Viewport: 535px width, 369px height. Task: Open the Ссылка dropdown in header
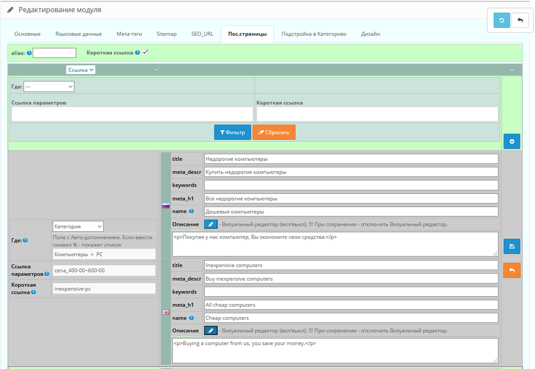(x=81, y=70)
